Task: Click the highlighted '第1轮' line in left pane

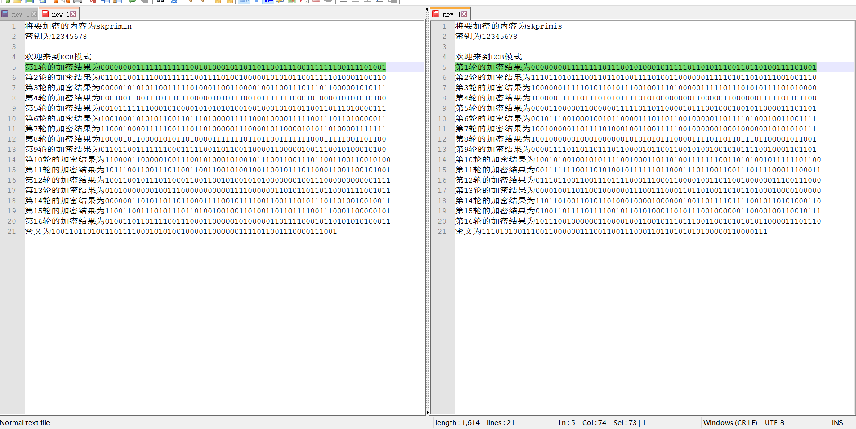Action: (205, 67)
